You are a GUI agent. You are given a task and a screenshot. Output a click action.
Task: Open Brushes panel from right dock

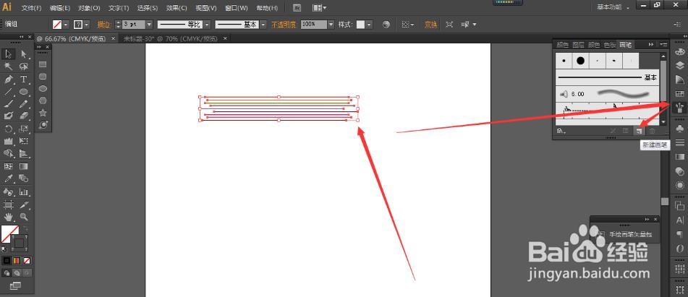click(x=679, y=107)
